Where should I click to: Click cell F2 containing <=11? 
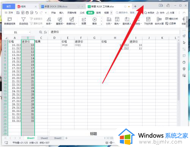pos(81,45)
